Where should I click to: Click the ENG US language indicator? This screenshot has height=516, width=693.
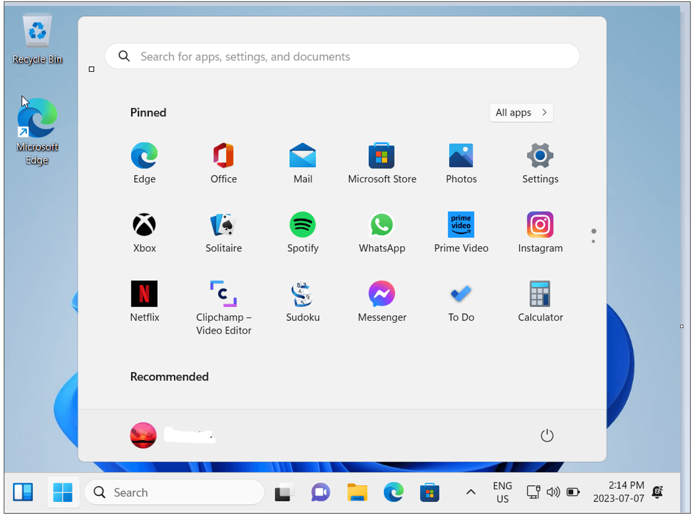pos(503,493)
